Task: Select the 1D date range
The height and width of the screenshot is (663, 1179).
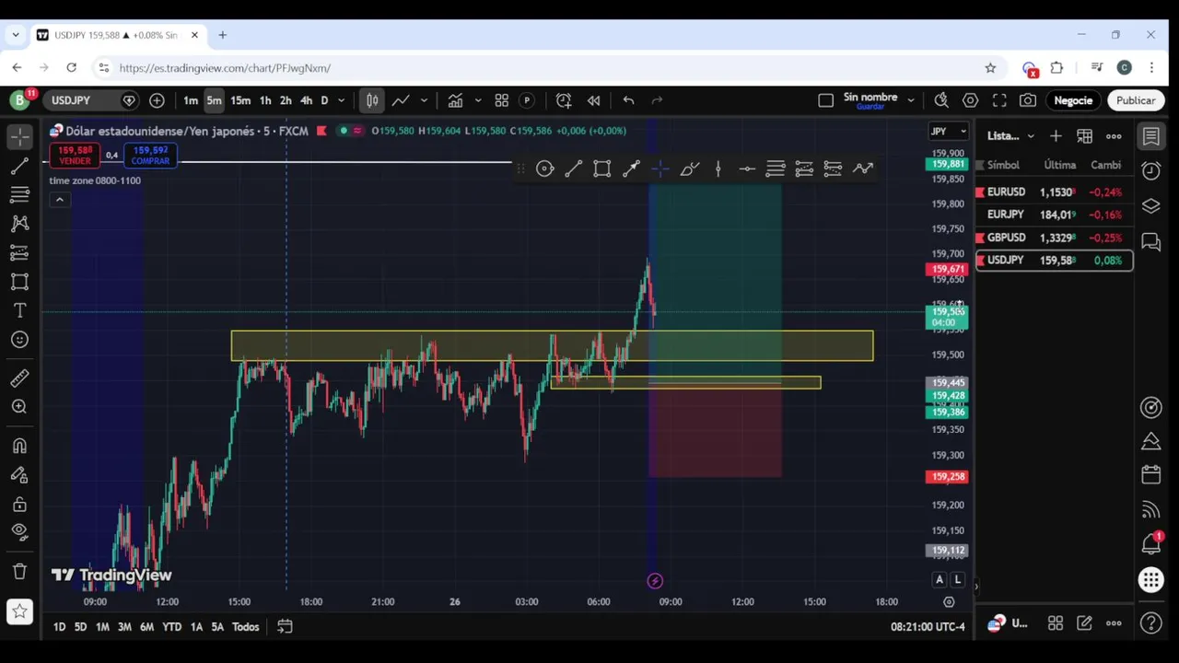Action: pyautogui.click(x=59, y=627)
